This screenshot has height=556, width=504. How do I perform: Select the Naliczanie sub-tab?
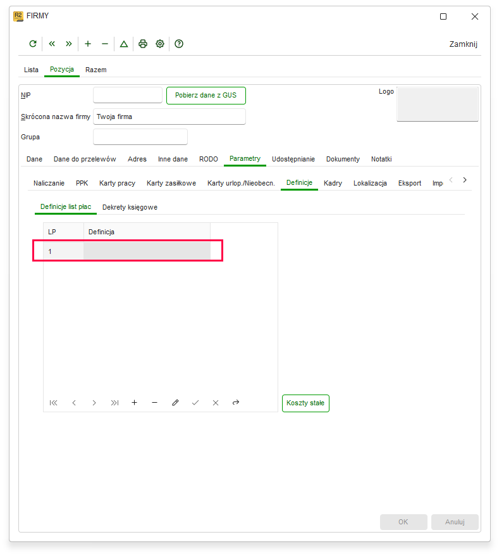click(49, 183)
